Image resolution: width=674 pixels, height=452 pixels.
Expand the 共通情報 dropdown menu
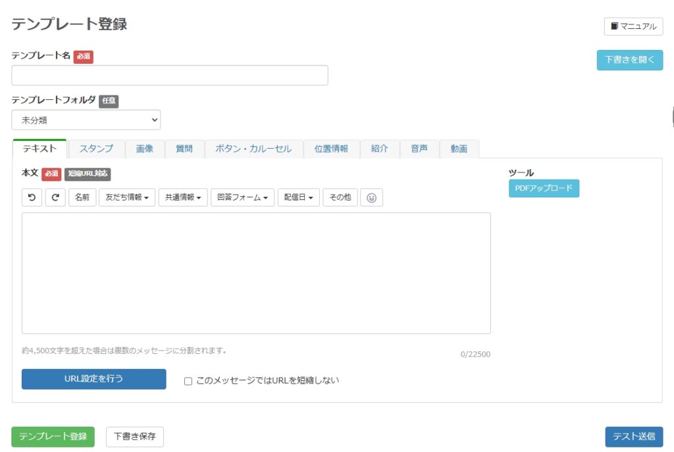pos(183,197)
